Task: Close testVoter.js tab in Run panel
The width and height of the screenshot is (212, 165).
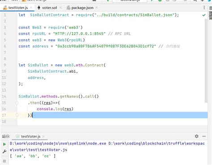Action: click(43, 136)
